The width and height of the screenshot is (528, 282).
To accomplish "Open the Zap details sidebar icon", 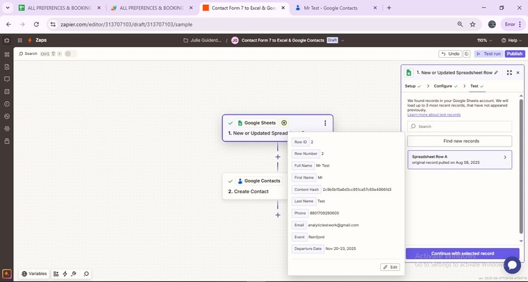I will 7,54.
